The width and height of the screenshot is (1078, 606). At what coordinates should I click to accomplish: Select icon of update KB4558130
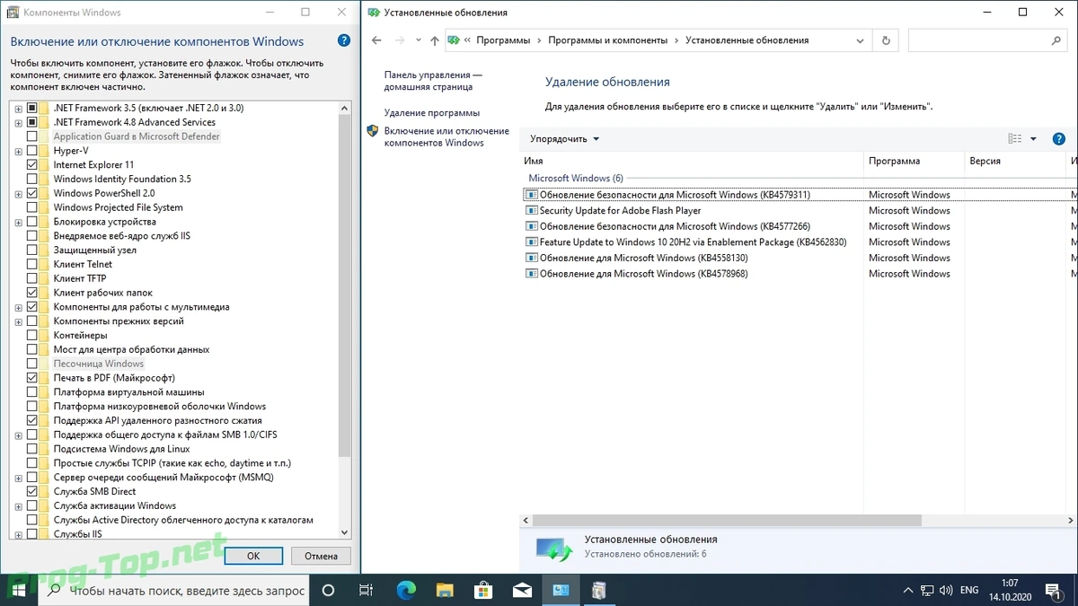click(x=532, y=259)
